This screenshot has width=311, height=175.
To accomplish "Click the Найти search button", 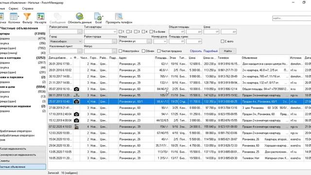I will (228, 51).
